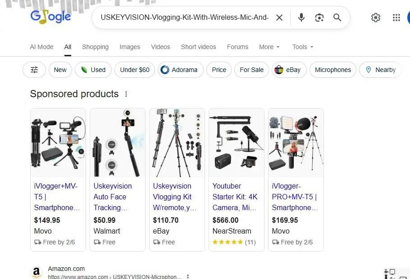
Task: Open the search filters slider icon
Action: click(x=34, y=70)
